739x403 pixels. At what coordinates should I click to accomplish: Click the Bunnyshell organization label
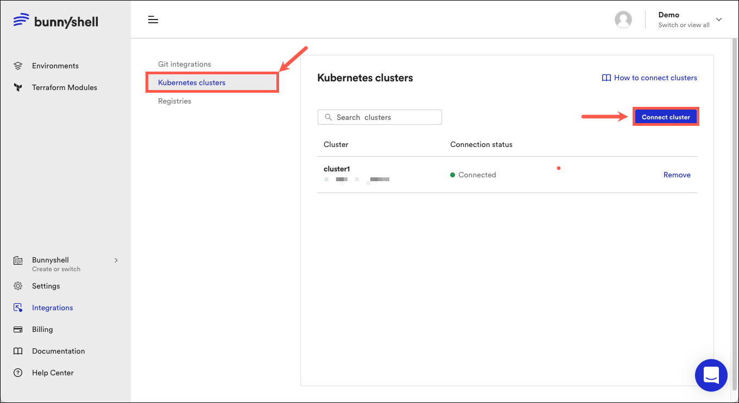pyautogui.click(x=50, y=260)
